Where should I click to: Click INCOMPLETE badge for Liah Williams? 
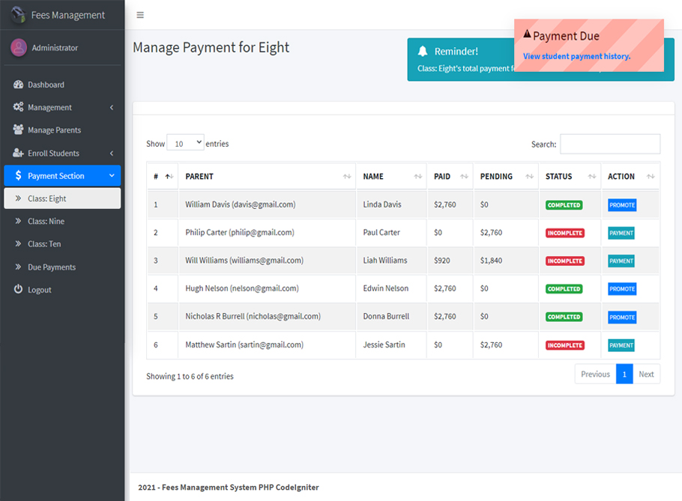coord(565,261)
